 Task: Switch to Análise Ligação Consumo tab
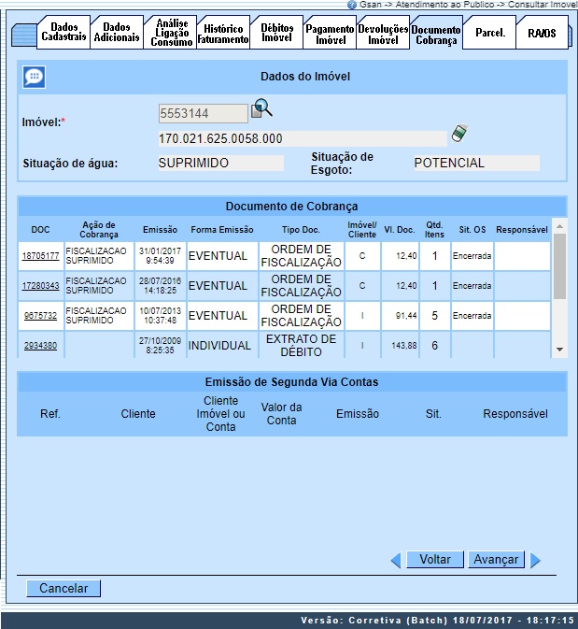tap(170, 33)
